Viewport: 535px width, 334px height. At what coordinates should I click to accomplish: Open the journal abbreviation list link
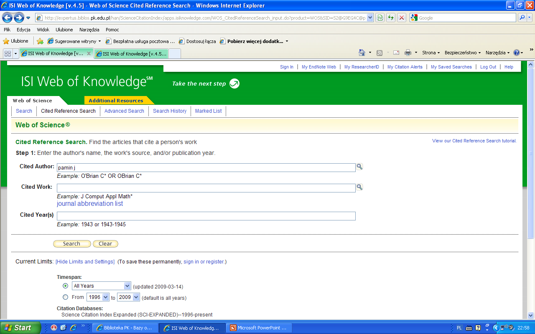click(x=90, y=204)
